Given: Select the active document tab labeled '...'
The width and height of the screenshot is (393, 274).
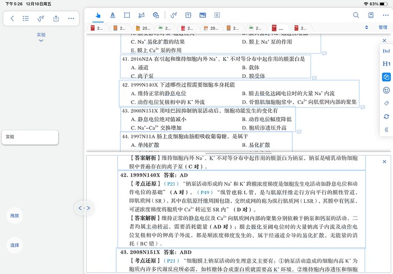Looking at the screenshot, I should pos(277,28).
